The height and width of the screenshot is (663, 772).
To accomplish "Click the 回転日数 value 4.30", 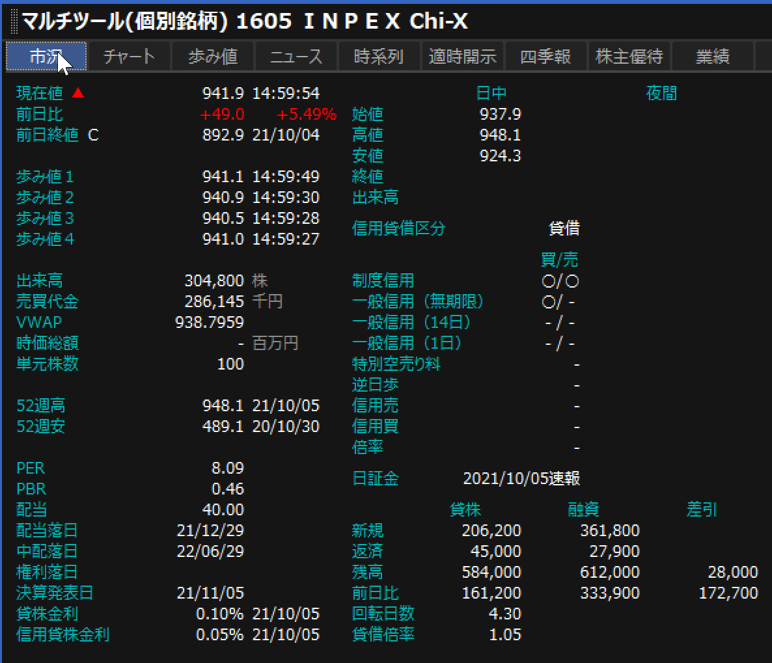I will pos(504,614).
